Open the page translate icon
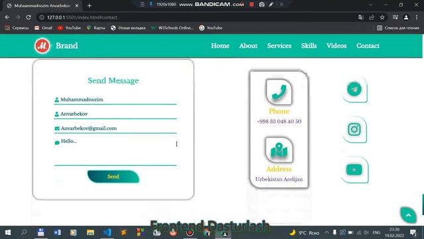Viewport: 424px width, 239px height. (x=360, y=17)
